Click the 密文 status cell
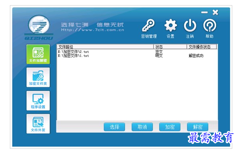This screenshot has width=237, height=150. tap(159, 52)
